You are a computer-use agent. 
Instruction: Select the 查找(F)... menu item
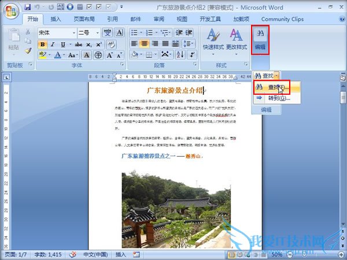[278, 87]
